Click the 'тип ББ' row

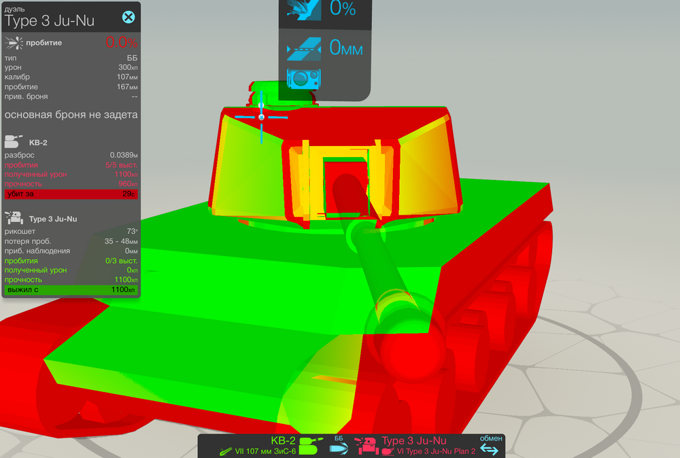(x=71, y=58)
